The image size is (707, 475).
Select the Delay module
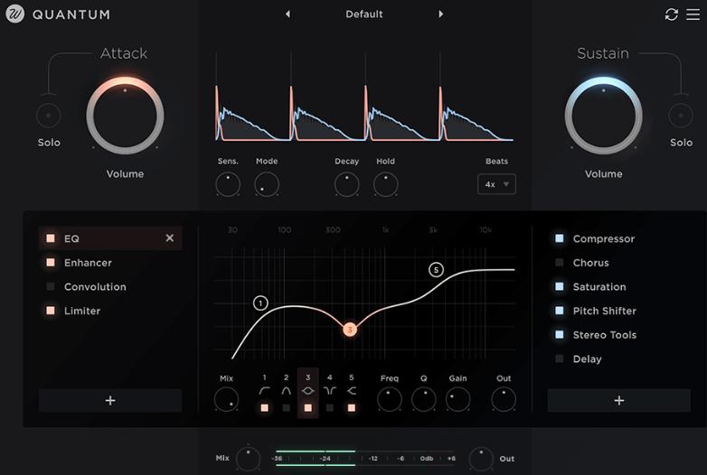coord(587,359)
